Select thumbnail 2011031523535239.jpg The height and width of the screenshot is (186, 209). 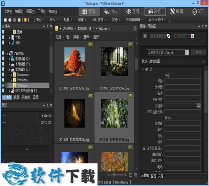click(74, 66)
